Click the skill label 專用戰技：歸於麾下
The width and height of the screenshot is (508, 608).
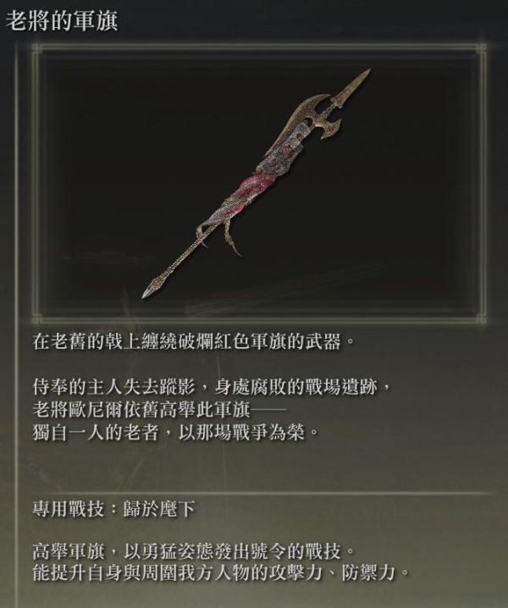coord(113,509)
